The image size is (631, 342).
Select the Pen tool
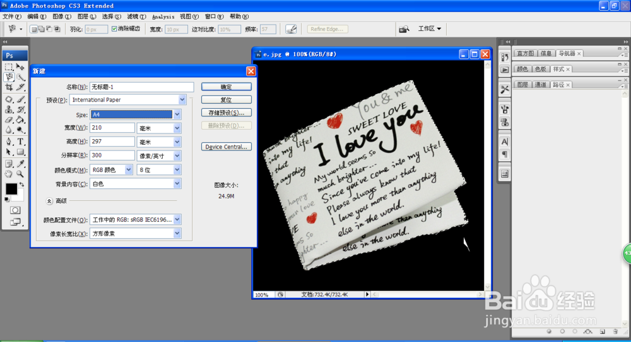click(9, 142)
